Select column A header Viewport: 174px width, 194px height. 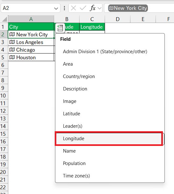[31, 19]
